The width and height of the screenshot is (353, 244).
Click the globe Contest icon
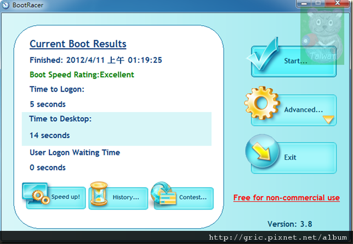point(163,193)
